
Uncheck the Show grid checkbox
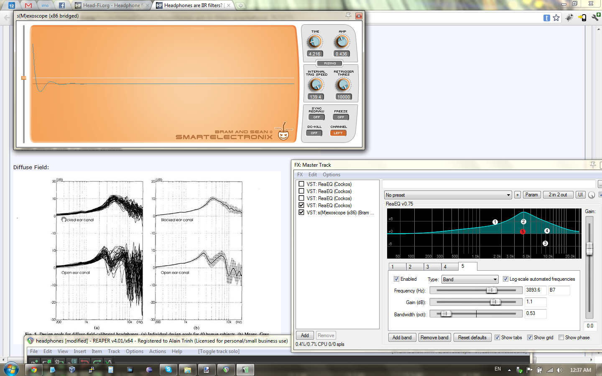(x=530, y=338)
